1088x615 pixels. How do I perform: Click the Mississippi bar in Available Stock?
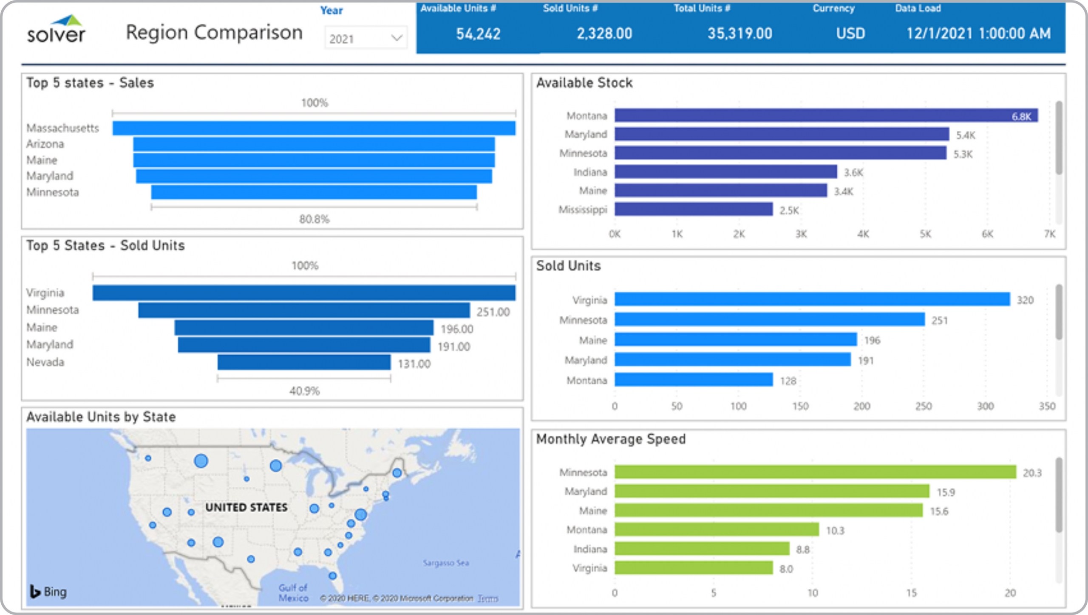(693, 209)
